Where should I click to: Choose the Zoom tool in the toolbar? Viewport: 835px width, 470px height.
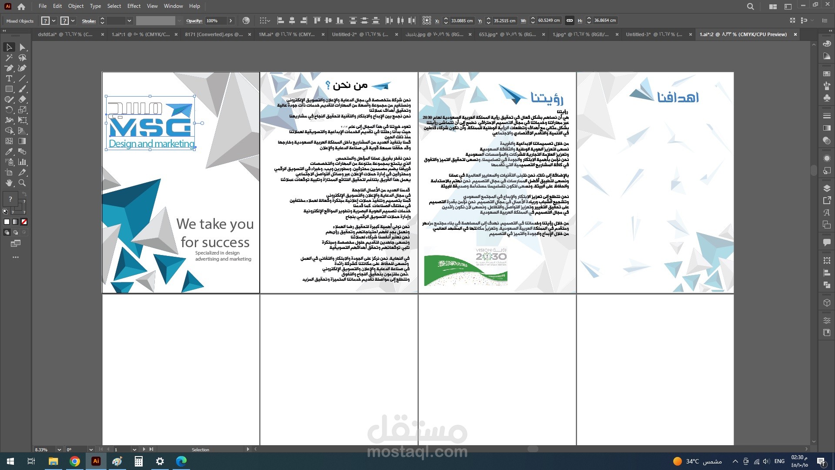pyautogui.click(x=23, y=183)
